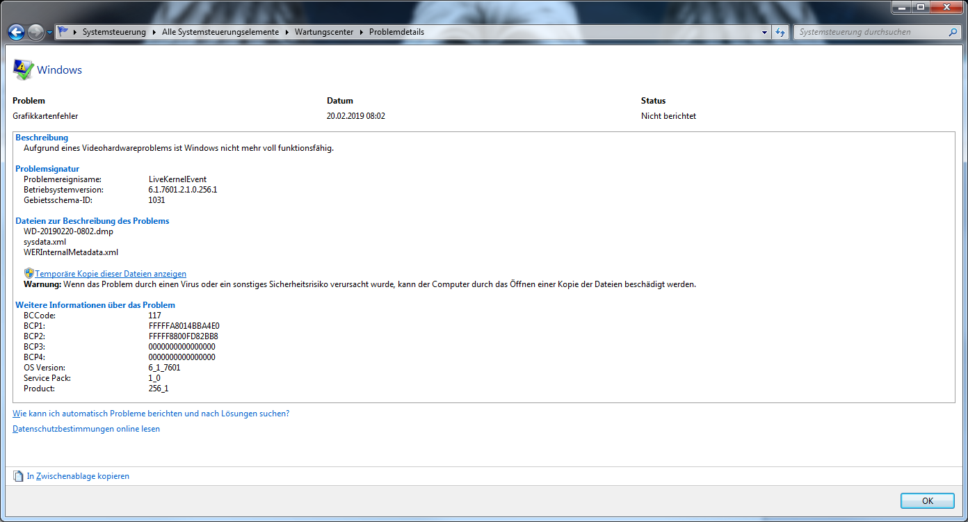Screen dimensions: 968x522
Task: Select status Nicht berichtet
Action: [668, 116]
